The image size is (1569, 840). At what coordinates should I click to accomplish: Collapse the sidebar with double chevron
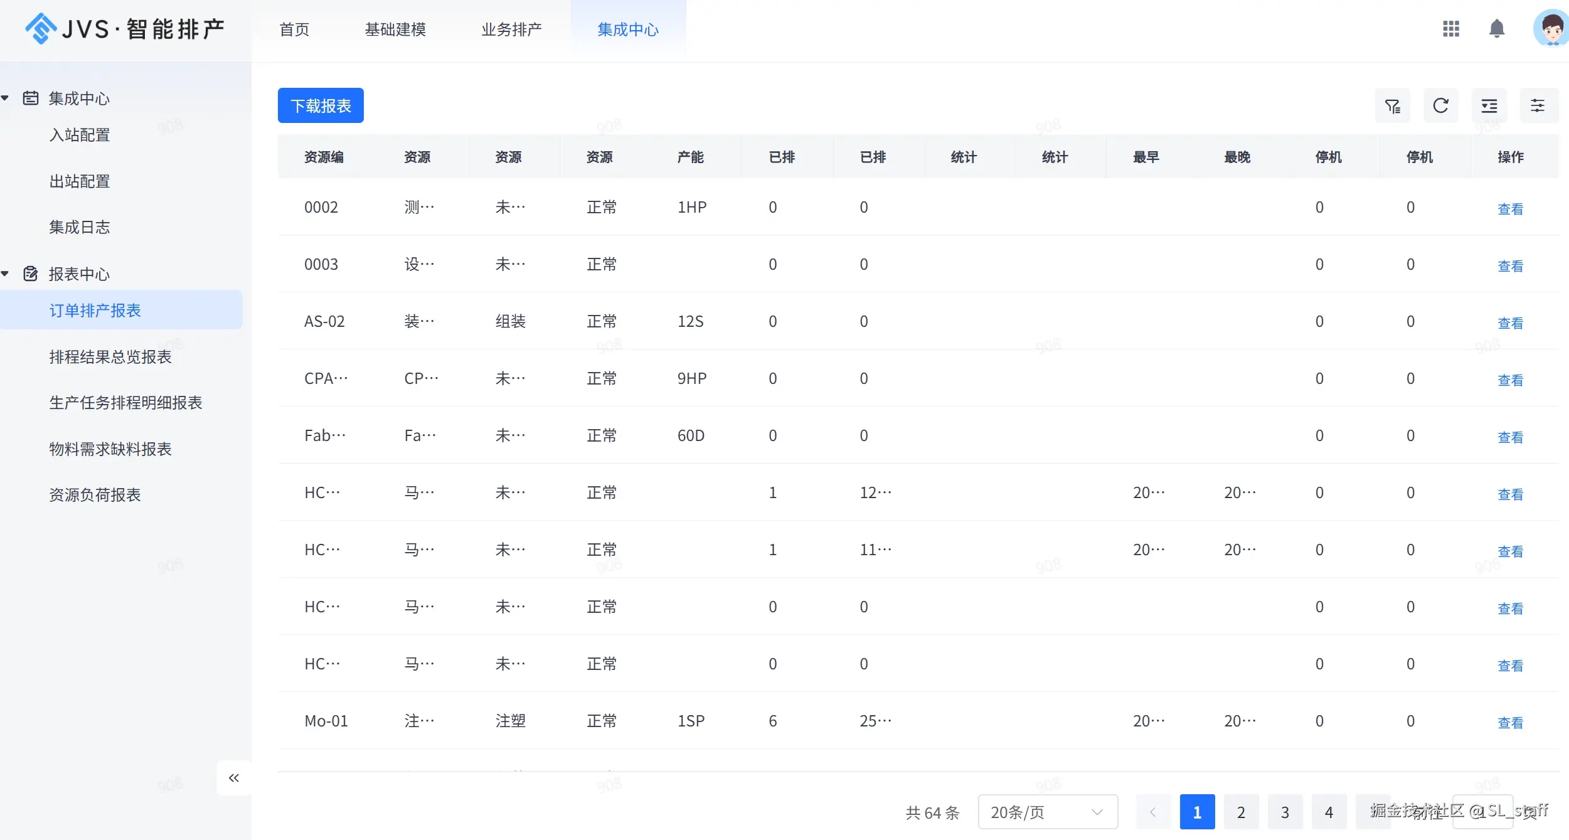234,778
